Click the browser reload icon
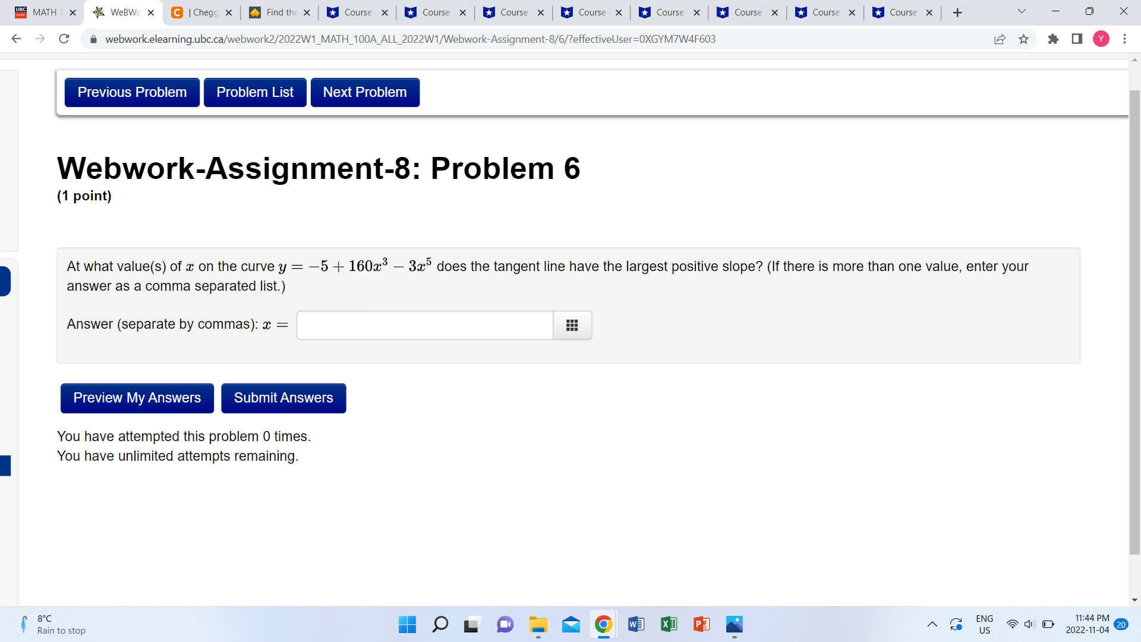 click(64, 39)
